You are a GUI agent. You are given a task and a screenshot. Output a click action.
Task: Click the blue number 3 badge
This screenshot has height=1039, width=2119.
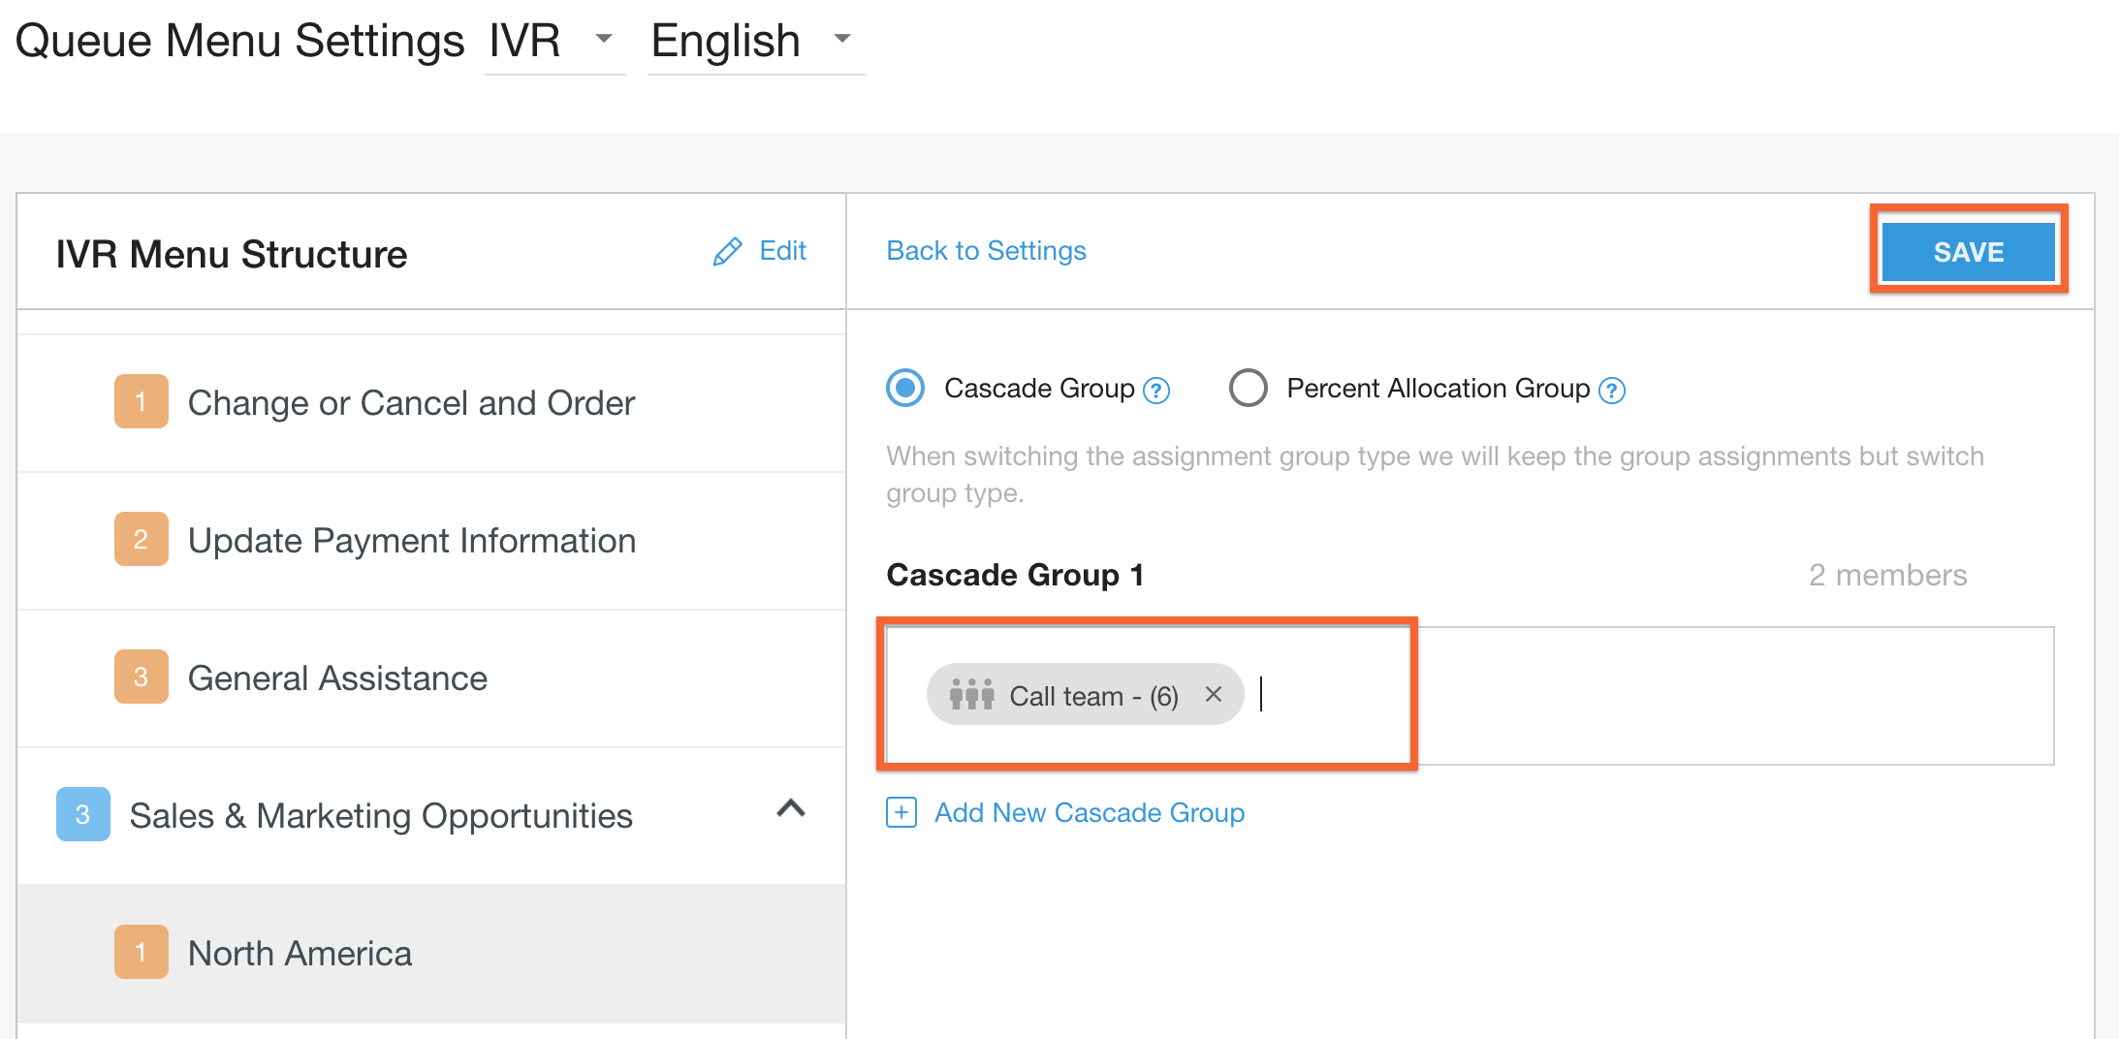(x=82, y=814)
